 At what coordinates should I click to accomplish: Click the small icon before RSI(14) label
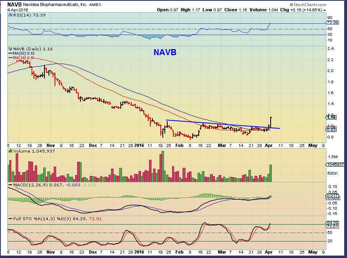(11, 15)
